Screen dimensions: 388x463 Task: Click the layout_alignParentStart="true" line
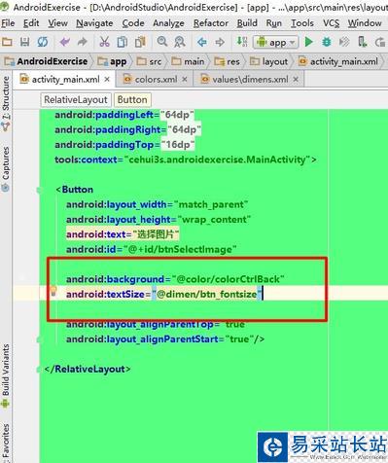pyautogui.click(x=165, y=339)
